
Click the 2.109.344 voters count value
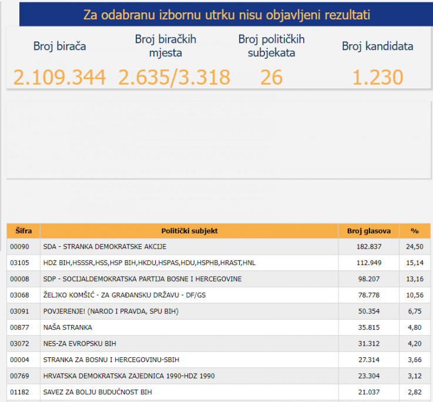click(59, 77)
